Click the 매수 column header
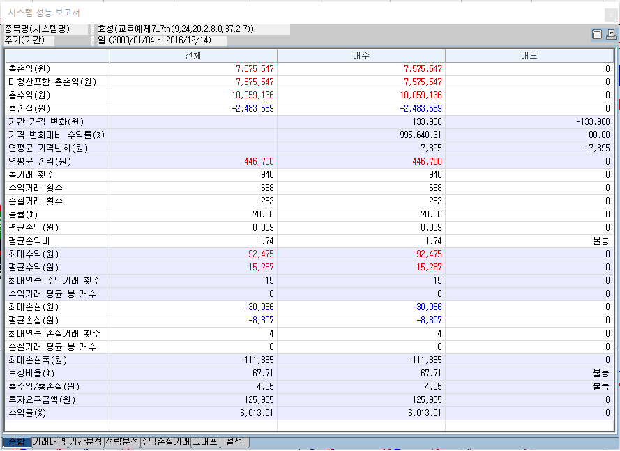This screenshot has height=451, width=620. [361, 56]
